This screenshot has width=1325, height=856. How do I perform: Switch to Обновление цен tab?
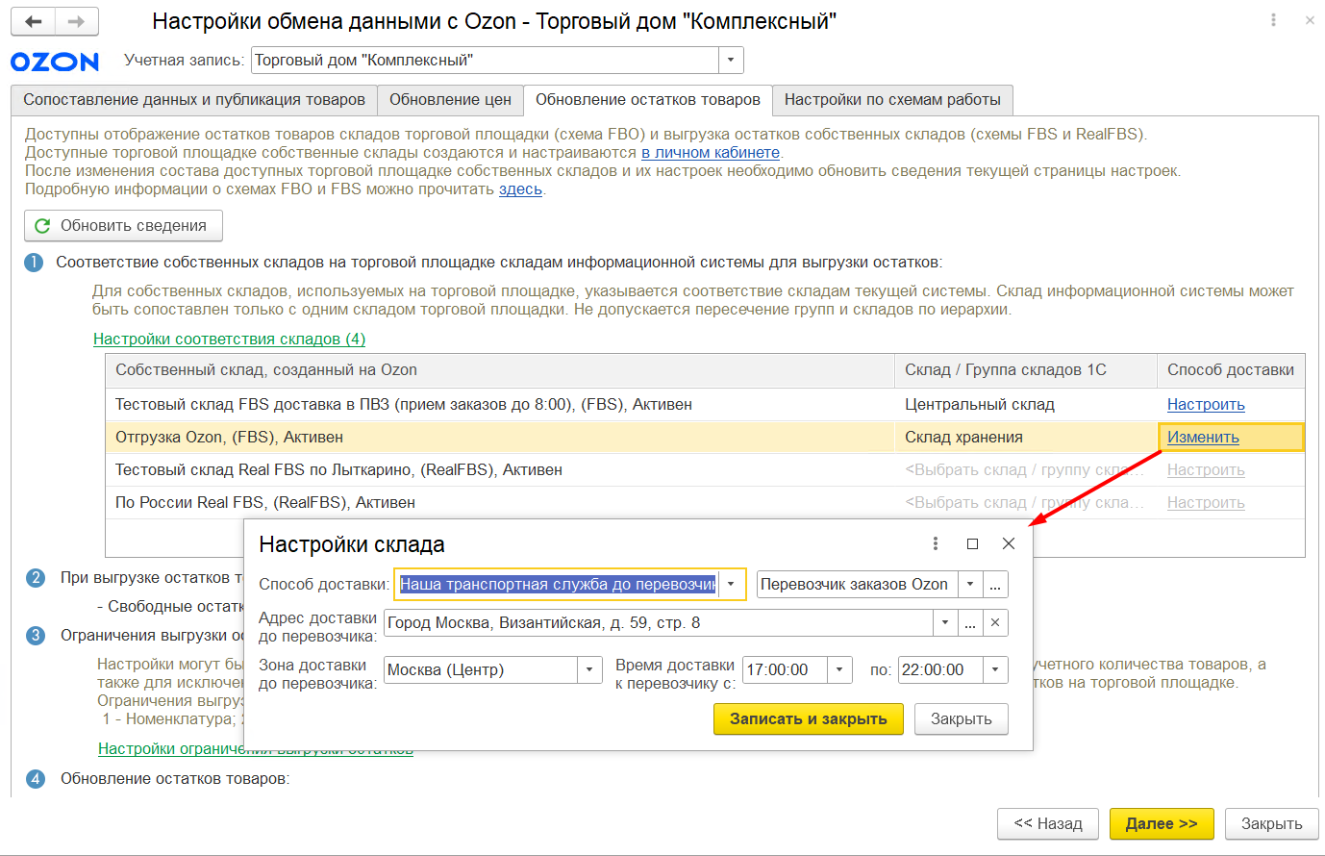(450, 100)
